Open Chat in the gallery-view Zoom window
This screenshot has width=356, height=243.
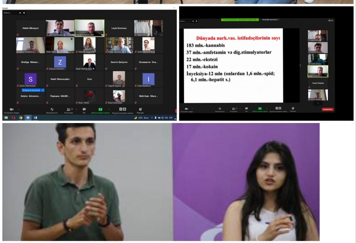pyautogui.click(x=84, y=111)
